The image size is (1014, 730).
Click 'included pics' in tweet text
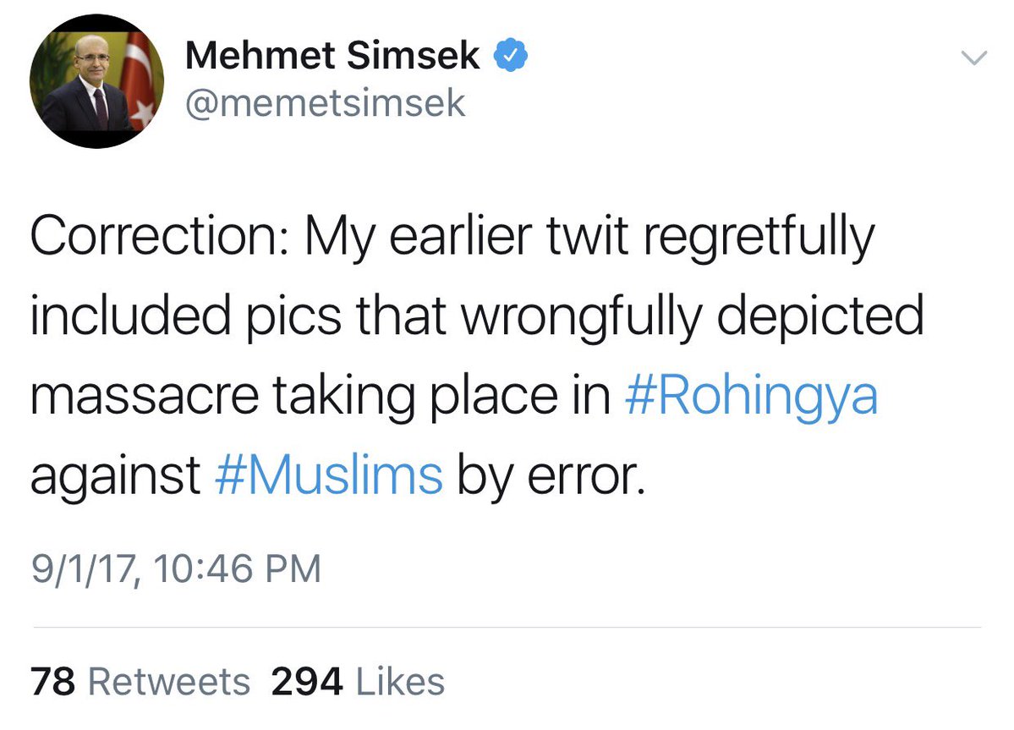click(x=185, y=316)
